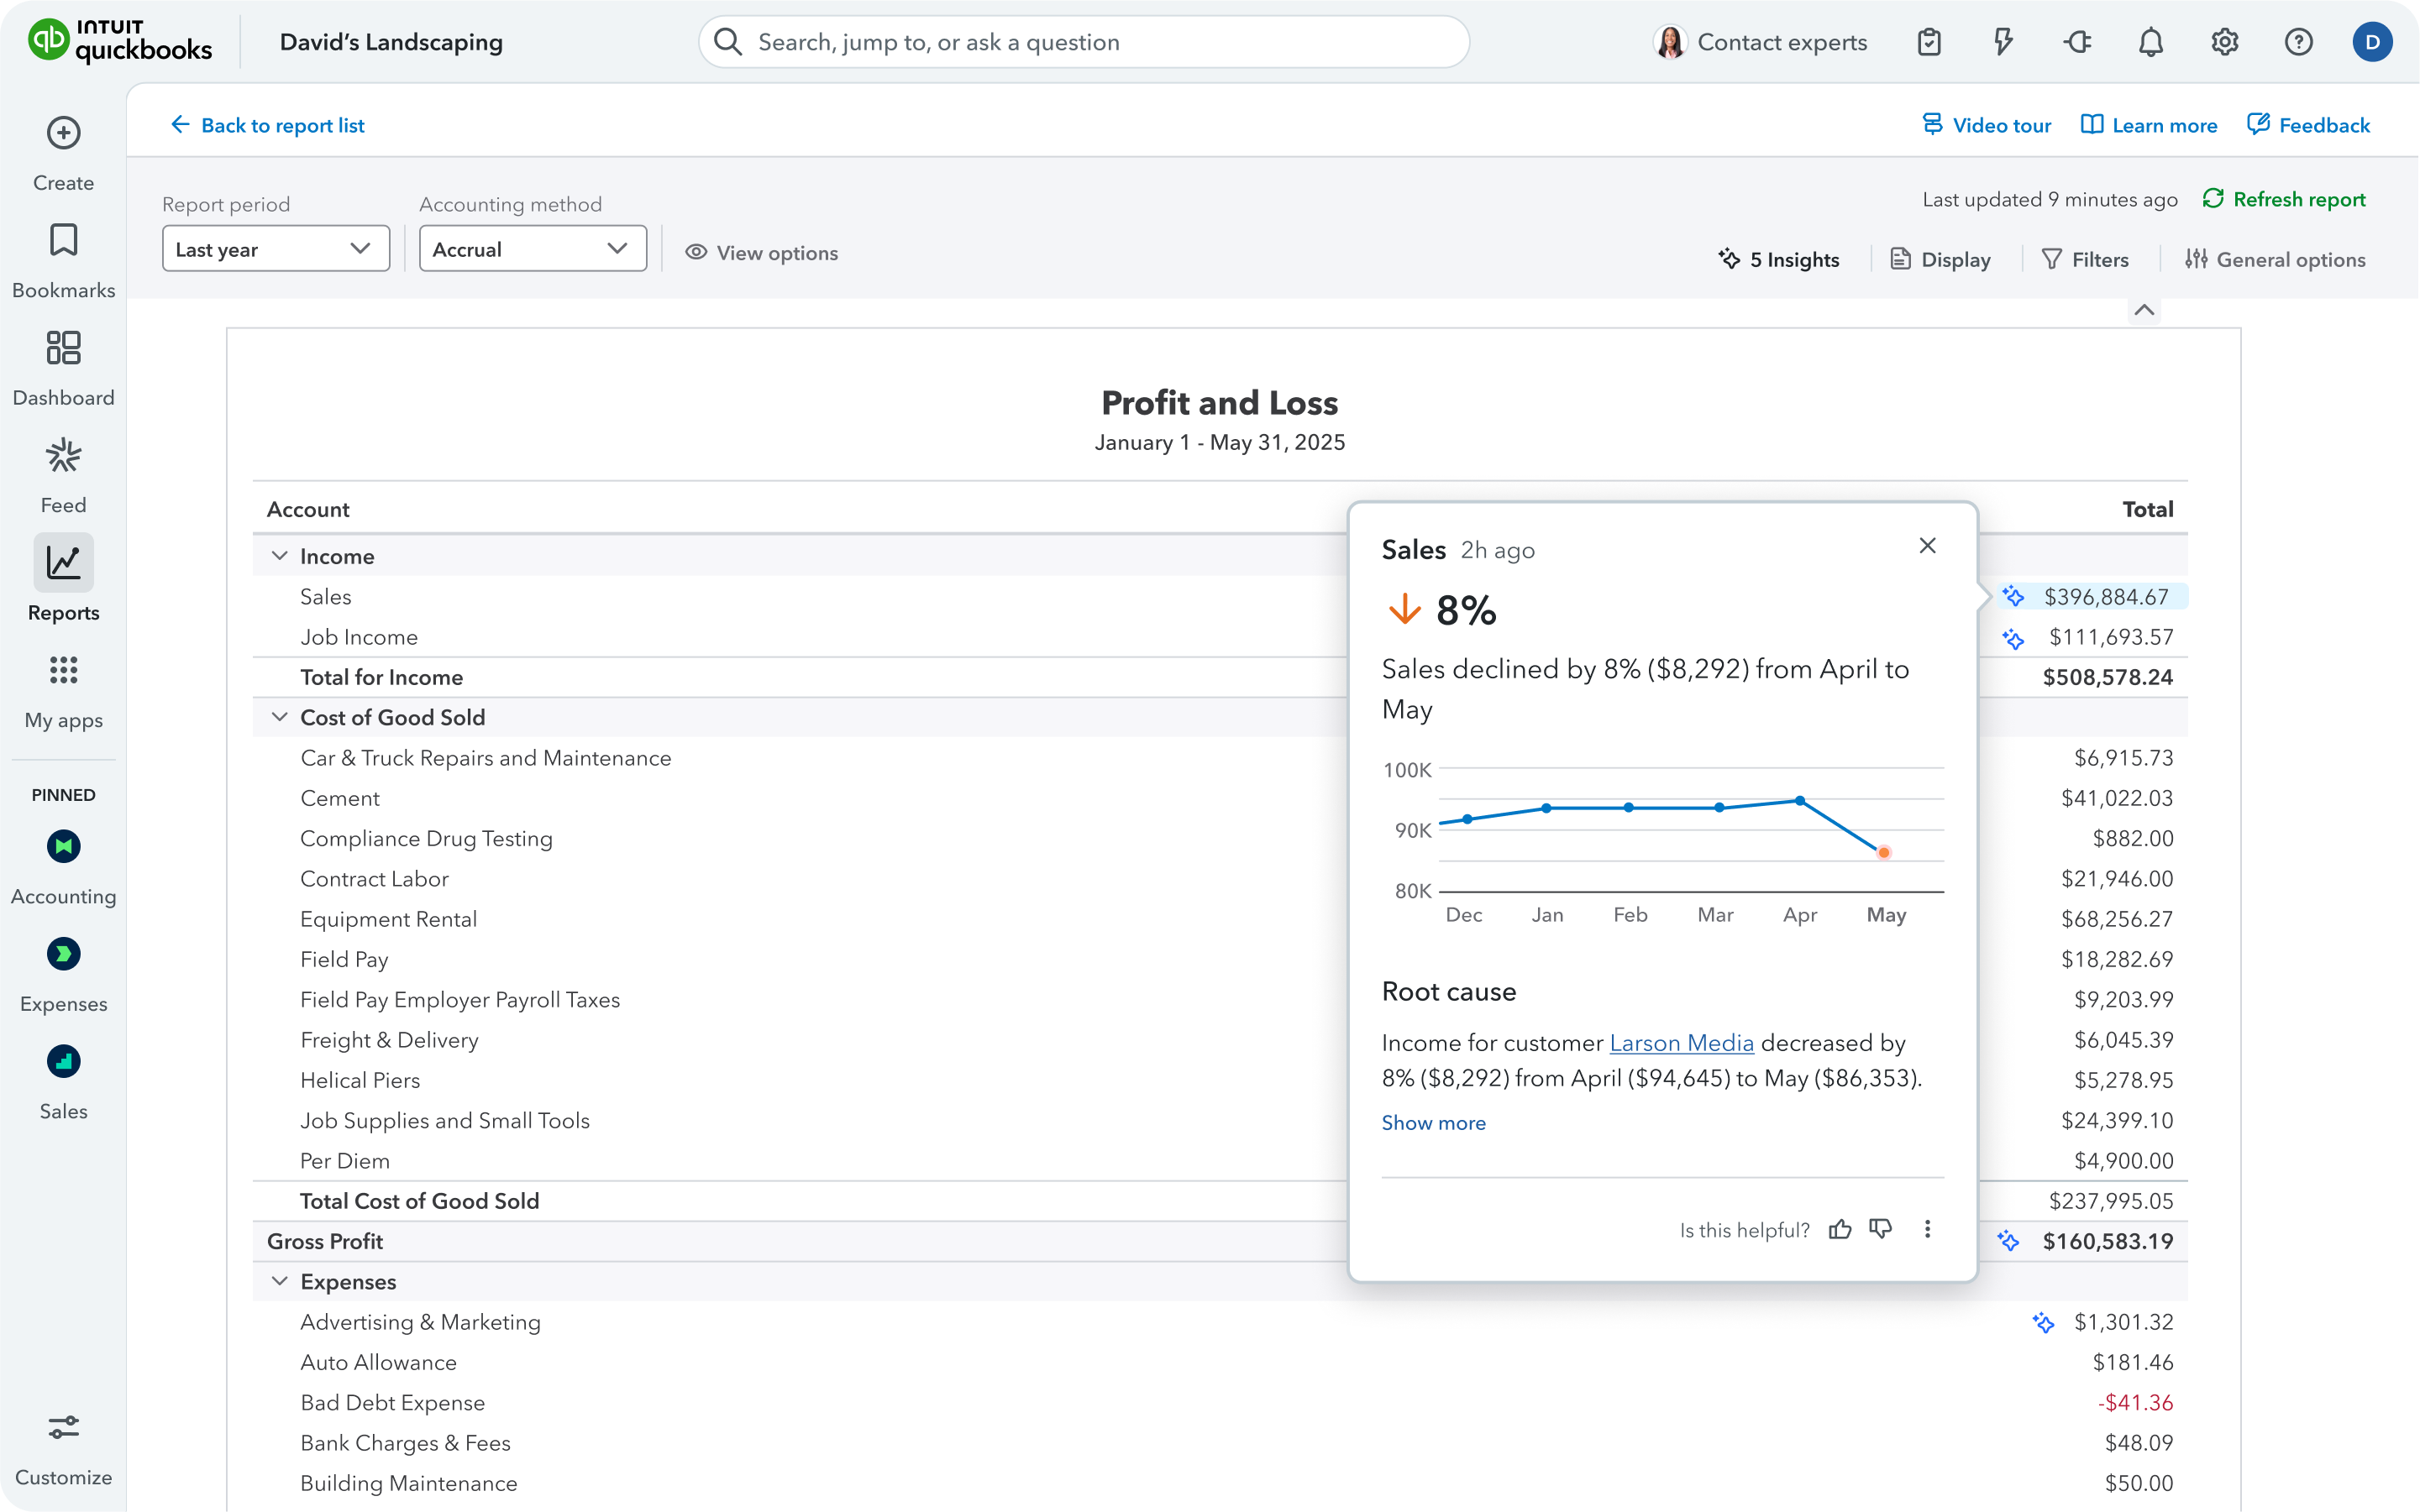The width and height of the screenshot is (2420, 1512).
Task: Open the help question mark icon
Action: pos(2298,42)
